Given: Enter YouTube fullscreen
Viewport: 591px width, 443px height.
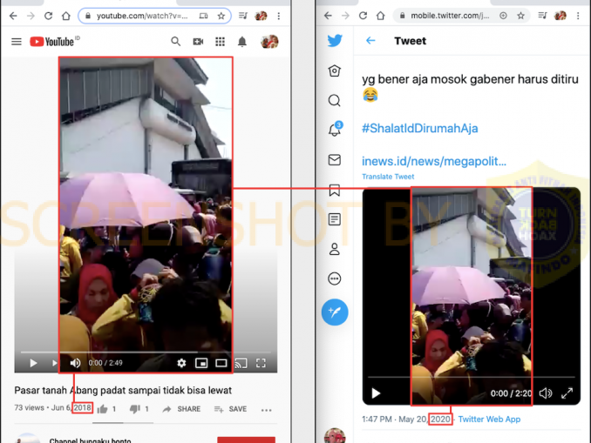Looking at the screenshot, I should [261, 363].
